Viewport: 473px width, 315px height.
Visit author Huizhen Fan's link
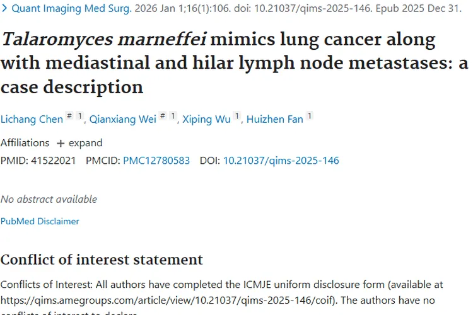274,119
